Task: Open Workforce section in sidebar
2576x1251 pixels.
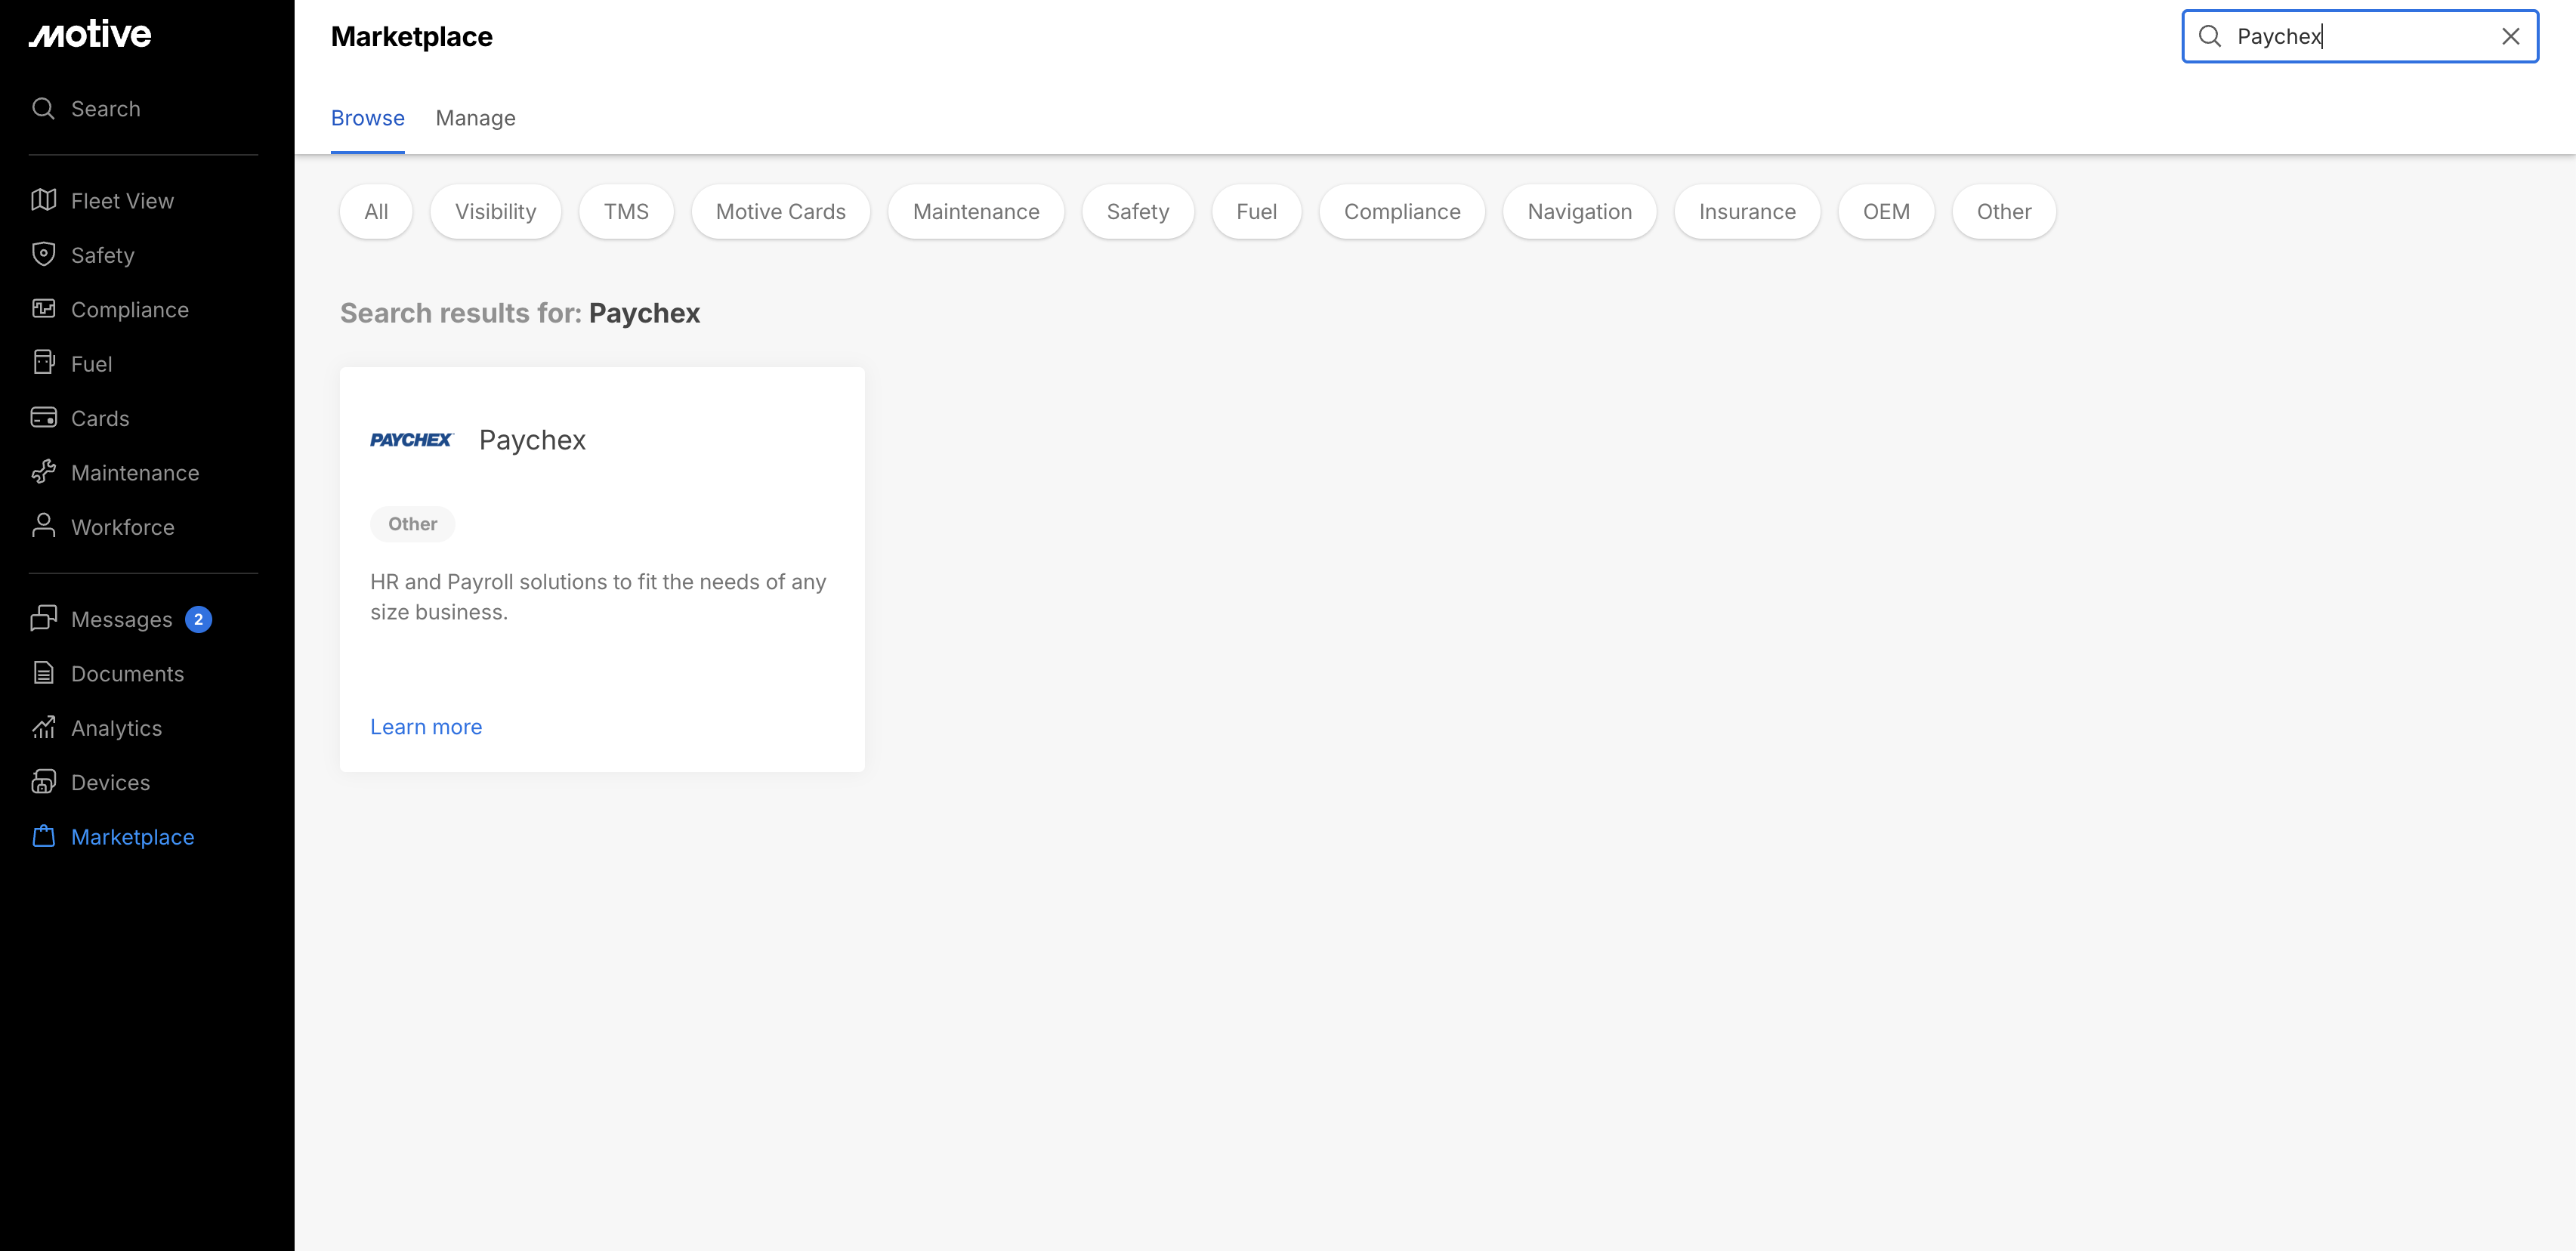Action: click(123, 526)
